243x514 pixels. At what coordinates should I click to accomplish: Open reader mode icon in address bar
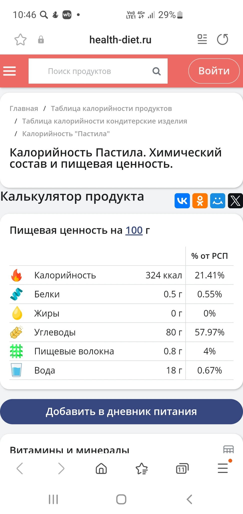pos(202,39)
